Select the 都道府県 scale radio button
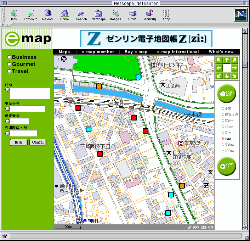The width and height of the screenshot is (250, 241). [223, 115]
